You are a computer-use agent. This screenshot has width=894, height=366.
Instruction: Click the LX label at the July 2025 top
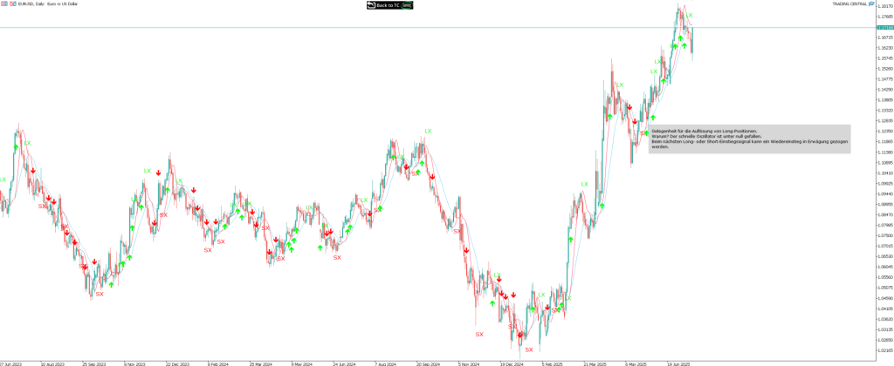[x=690, y=16]
